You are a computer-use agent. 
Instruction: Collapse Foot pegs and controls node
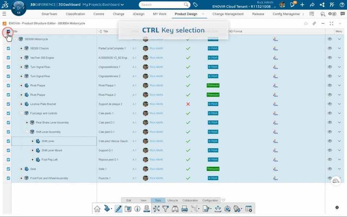21,113
